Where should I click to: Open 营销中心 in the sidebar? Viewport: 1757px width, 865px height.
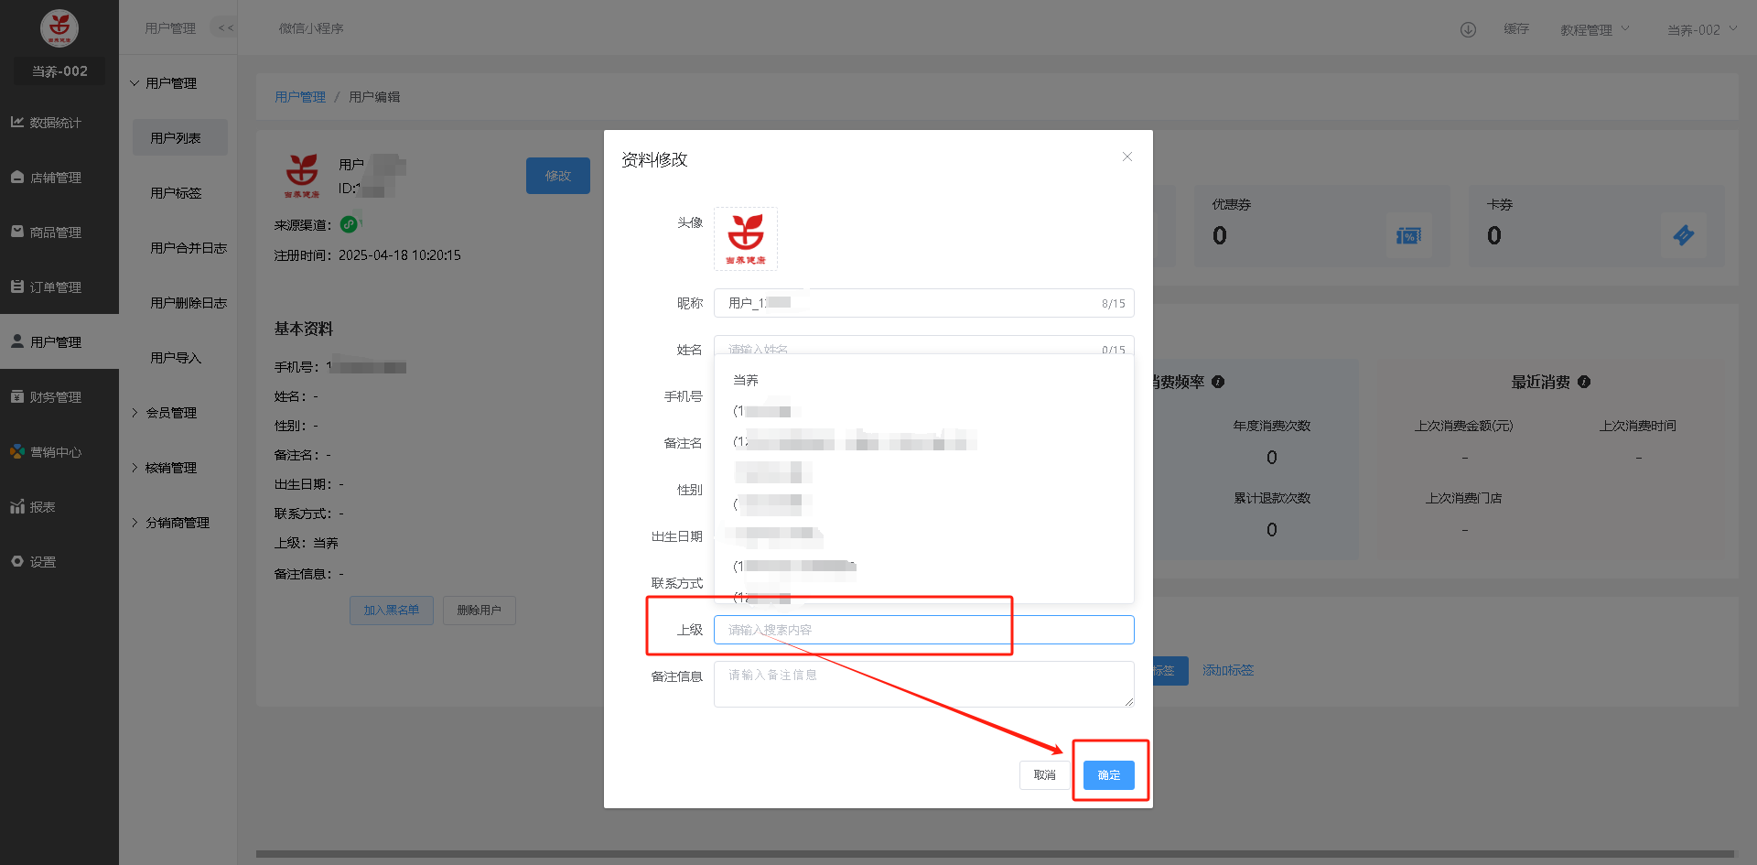55,452
